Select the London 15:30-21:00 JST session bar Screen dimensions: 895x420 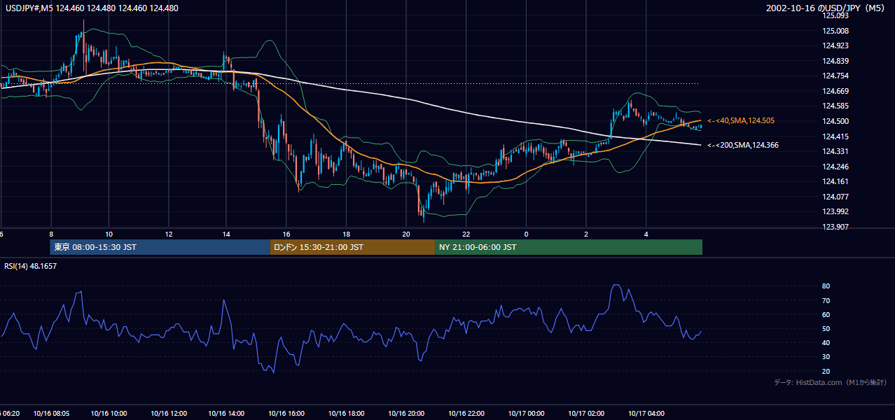352,247
